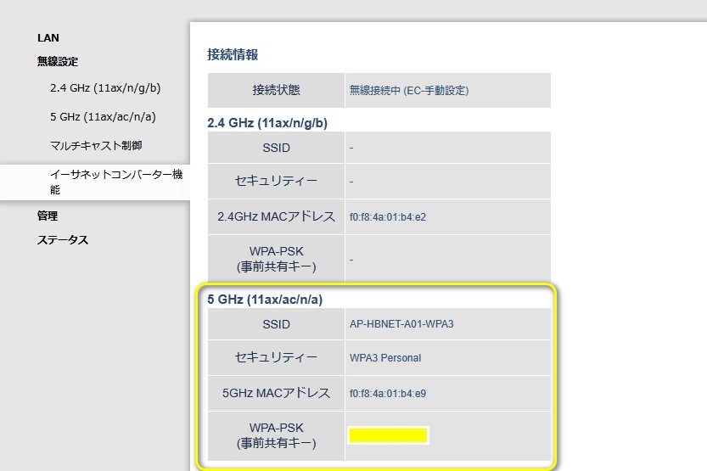Click the 5 GHz section heading in table

(265, 299)
